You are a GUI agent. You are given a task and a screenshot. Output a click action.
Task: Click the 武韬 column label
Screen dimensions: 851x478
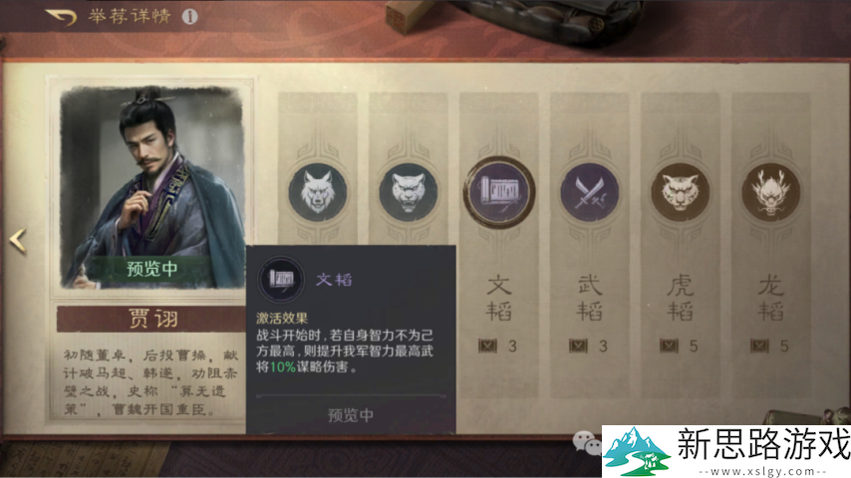click(589, 298)
